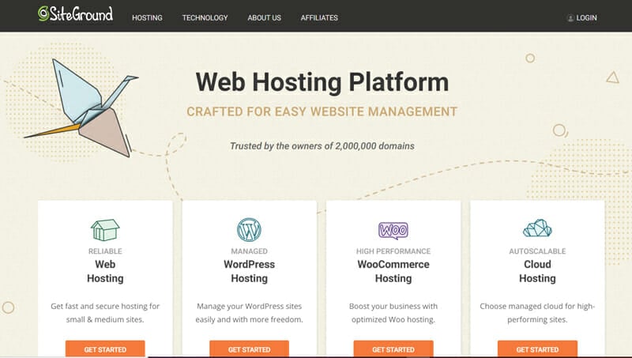Click 'Boost your business with' description
This screenshot has height=358, width=632.
(393, 313)
